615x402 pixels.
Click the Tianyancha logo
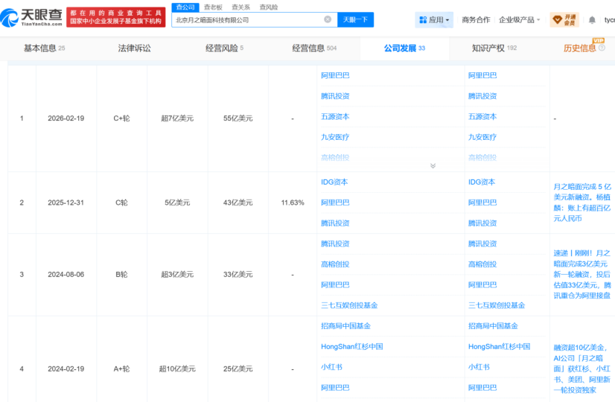click(x=31, y=17)
